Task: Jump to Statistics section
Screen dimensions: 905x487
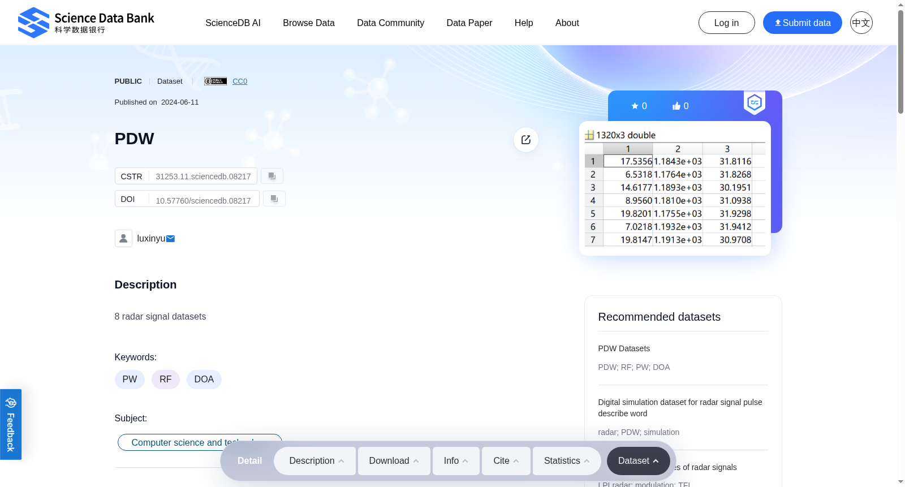Action: tap(567, 461)
